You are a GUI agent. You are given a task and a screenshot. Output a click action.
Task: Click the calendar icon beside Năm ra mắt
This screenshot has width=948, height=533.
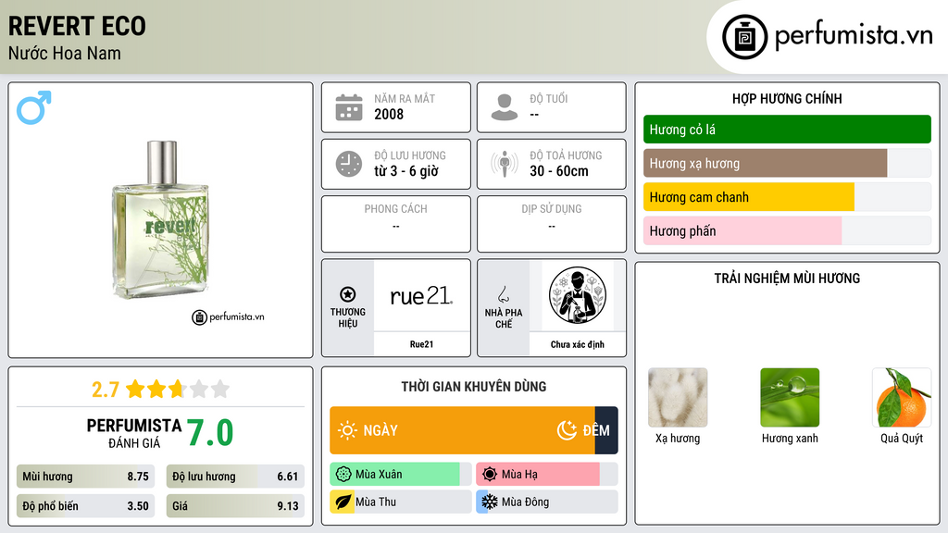[x=349, y=107]
